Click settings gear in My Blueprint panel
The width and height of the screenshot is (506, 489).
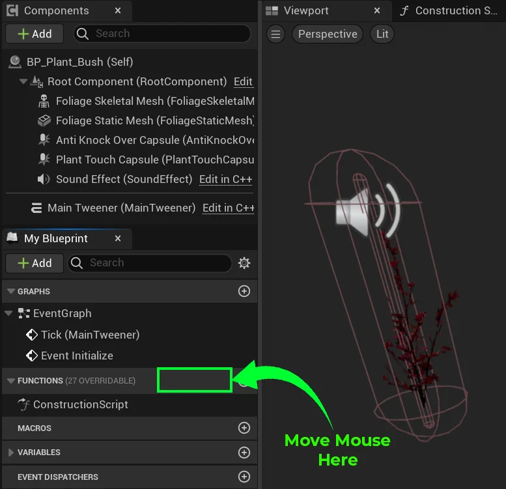click(244, 263)
